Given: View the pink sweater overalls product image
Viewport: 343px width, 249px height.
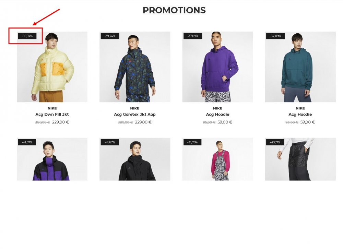Looking at the screenshot, I should [218, 159].
